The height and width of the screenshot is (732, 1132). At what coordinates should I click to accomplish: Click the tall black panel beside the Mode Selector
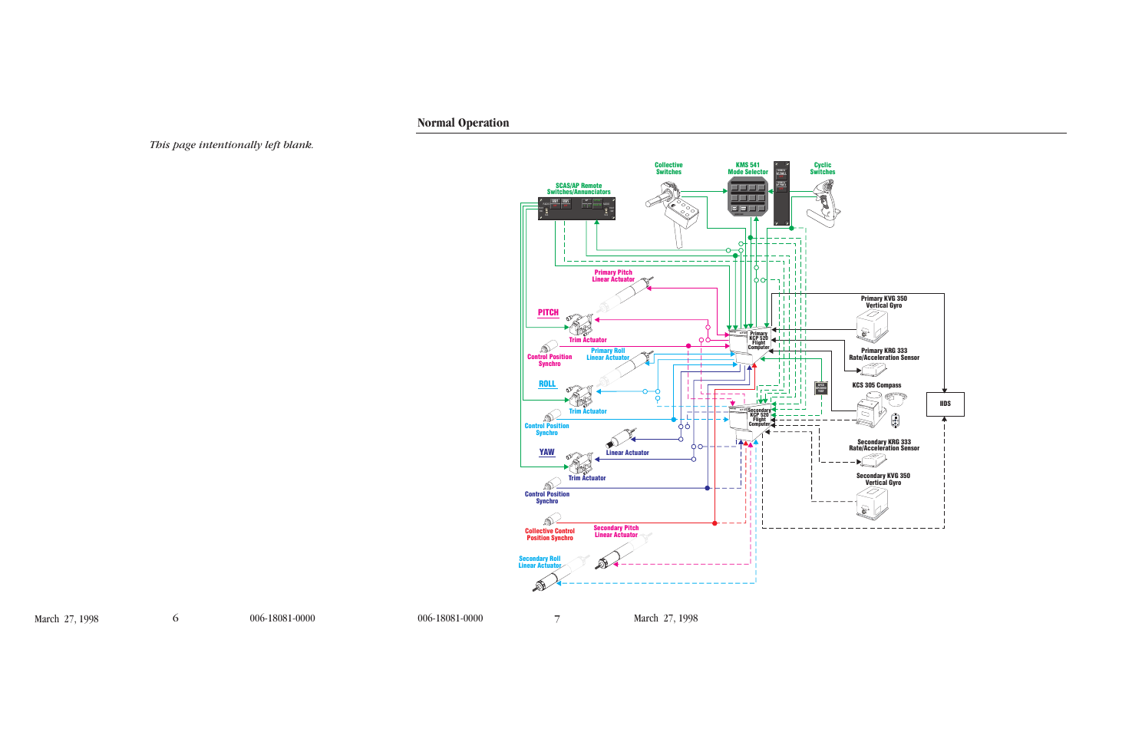pyautogui.click(x=781, y=193)
